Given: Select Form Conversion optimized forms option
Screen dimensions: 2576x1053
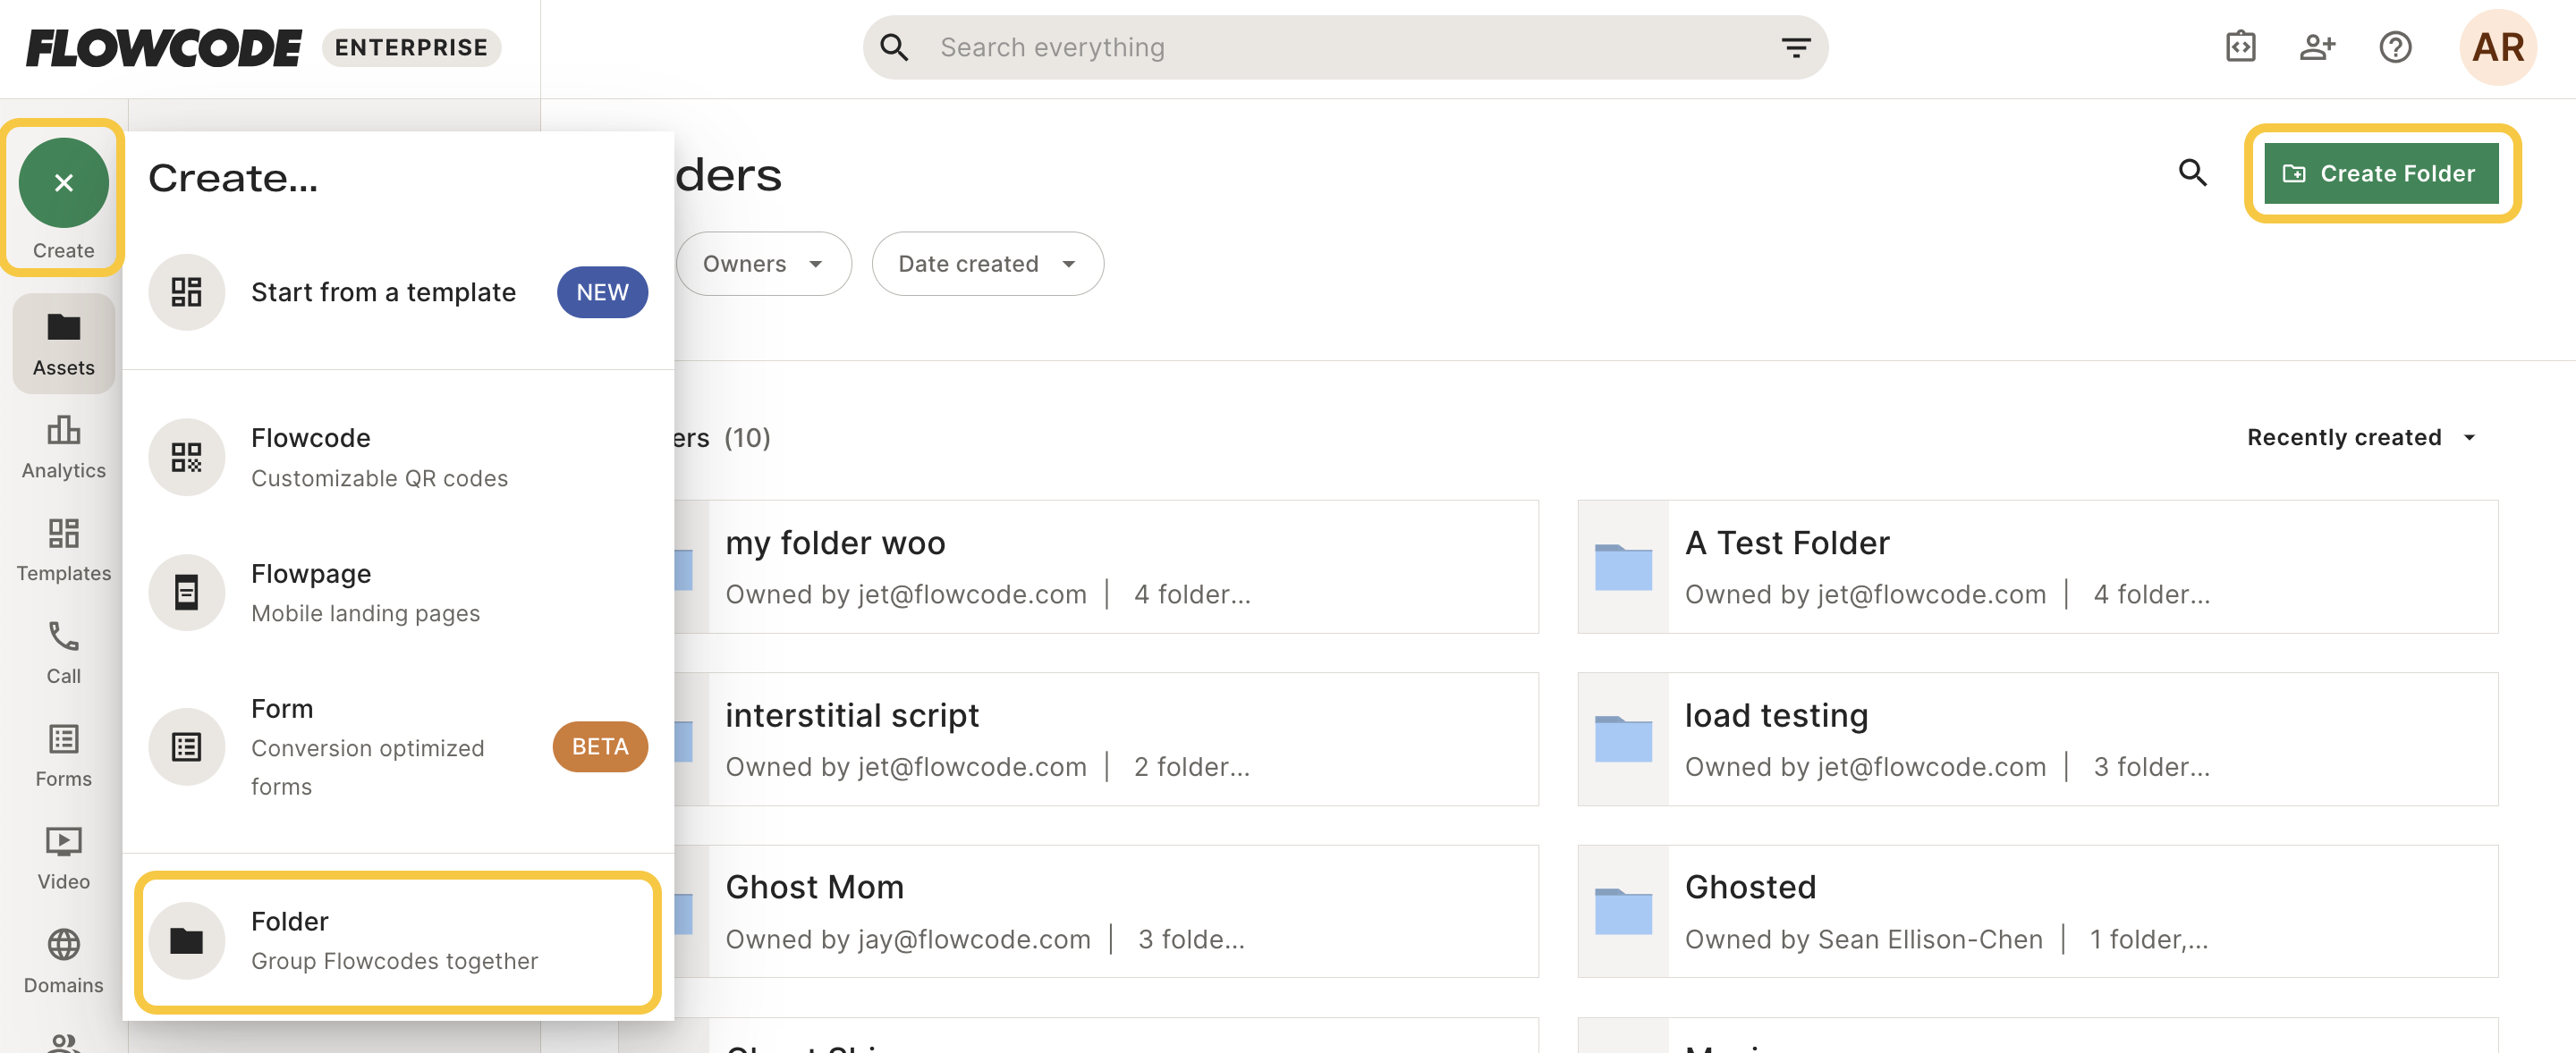Looking at the screenshot, I should [x=398, y=746].
